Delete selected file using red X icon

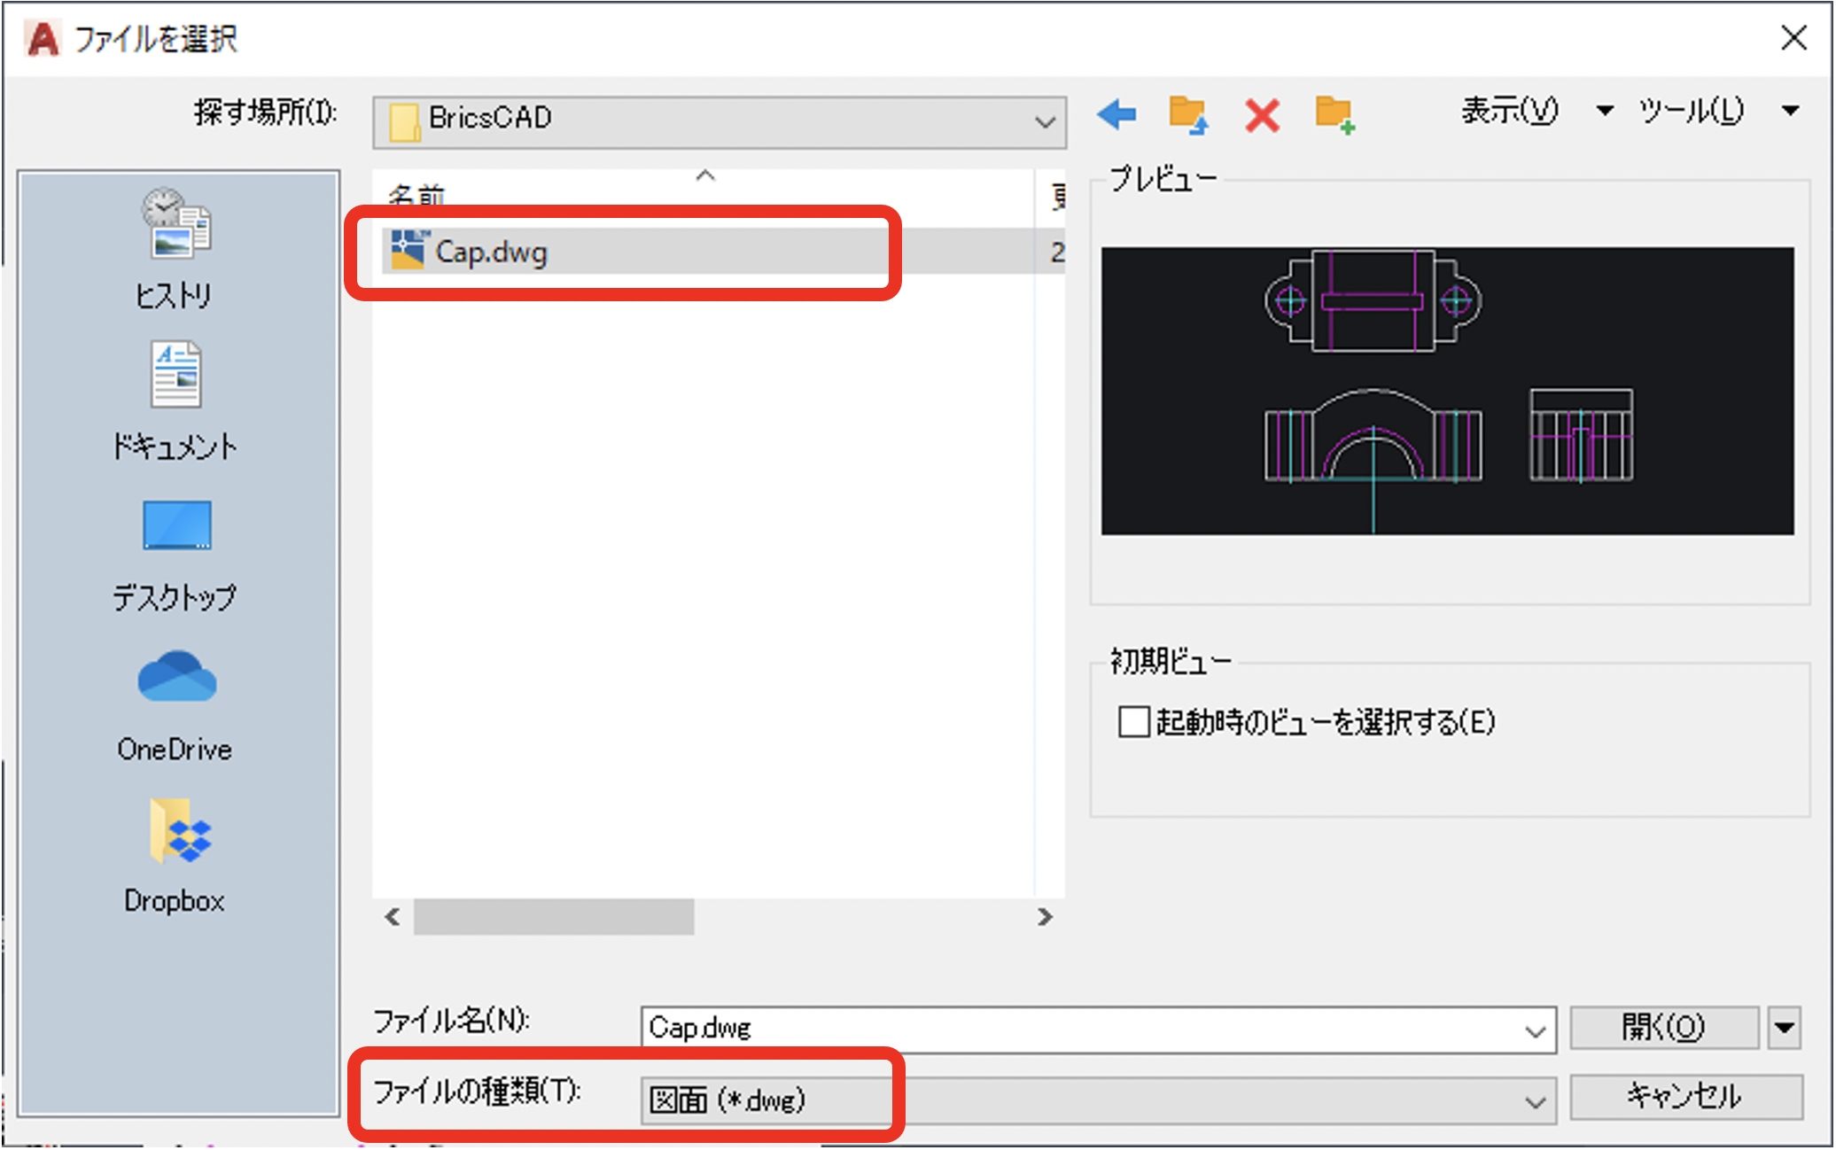(1261, 115)
